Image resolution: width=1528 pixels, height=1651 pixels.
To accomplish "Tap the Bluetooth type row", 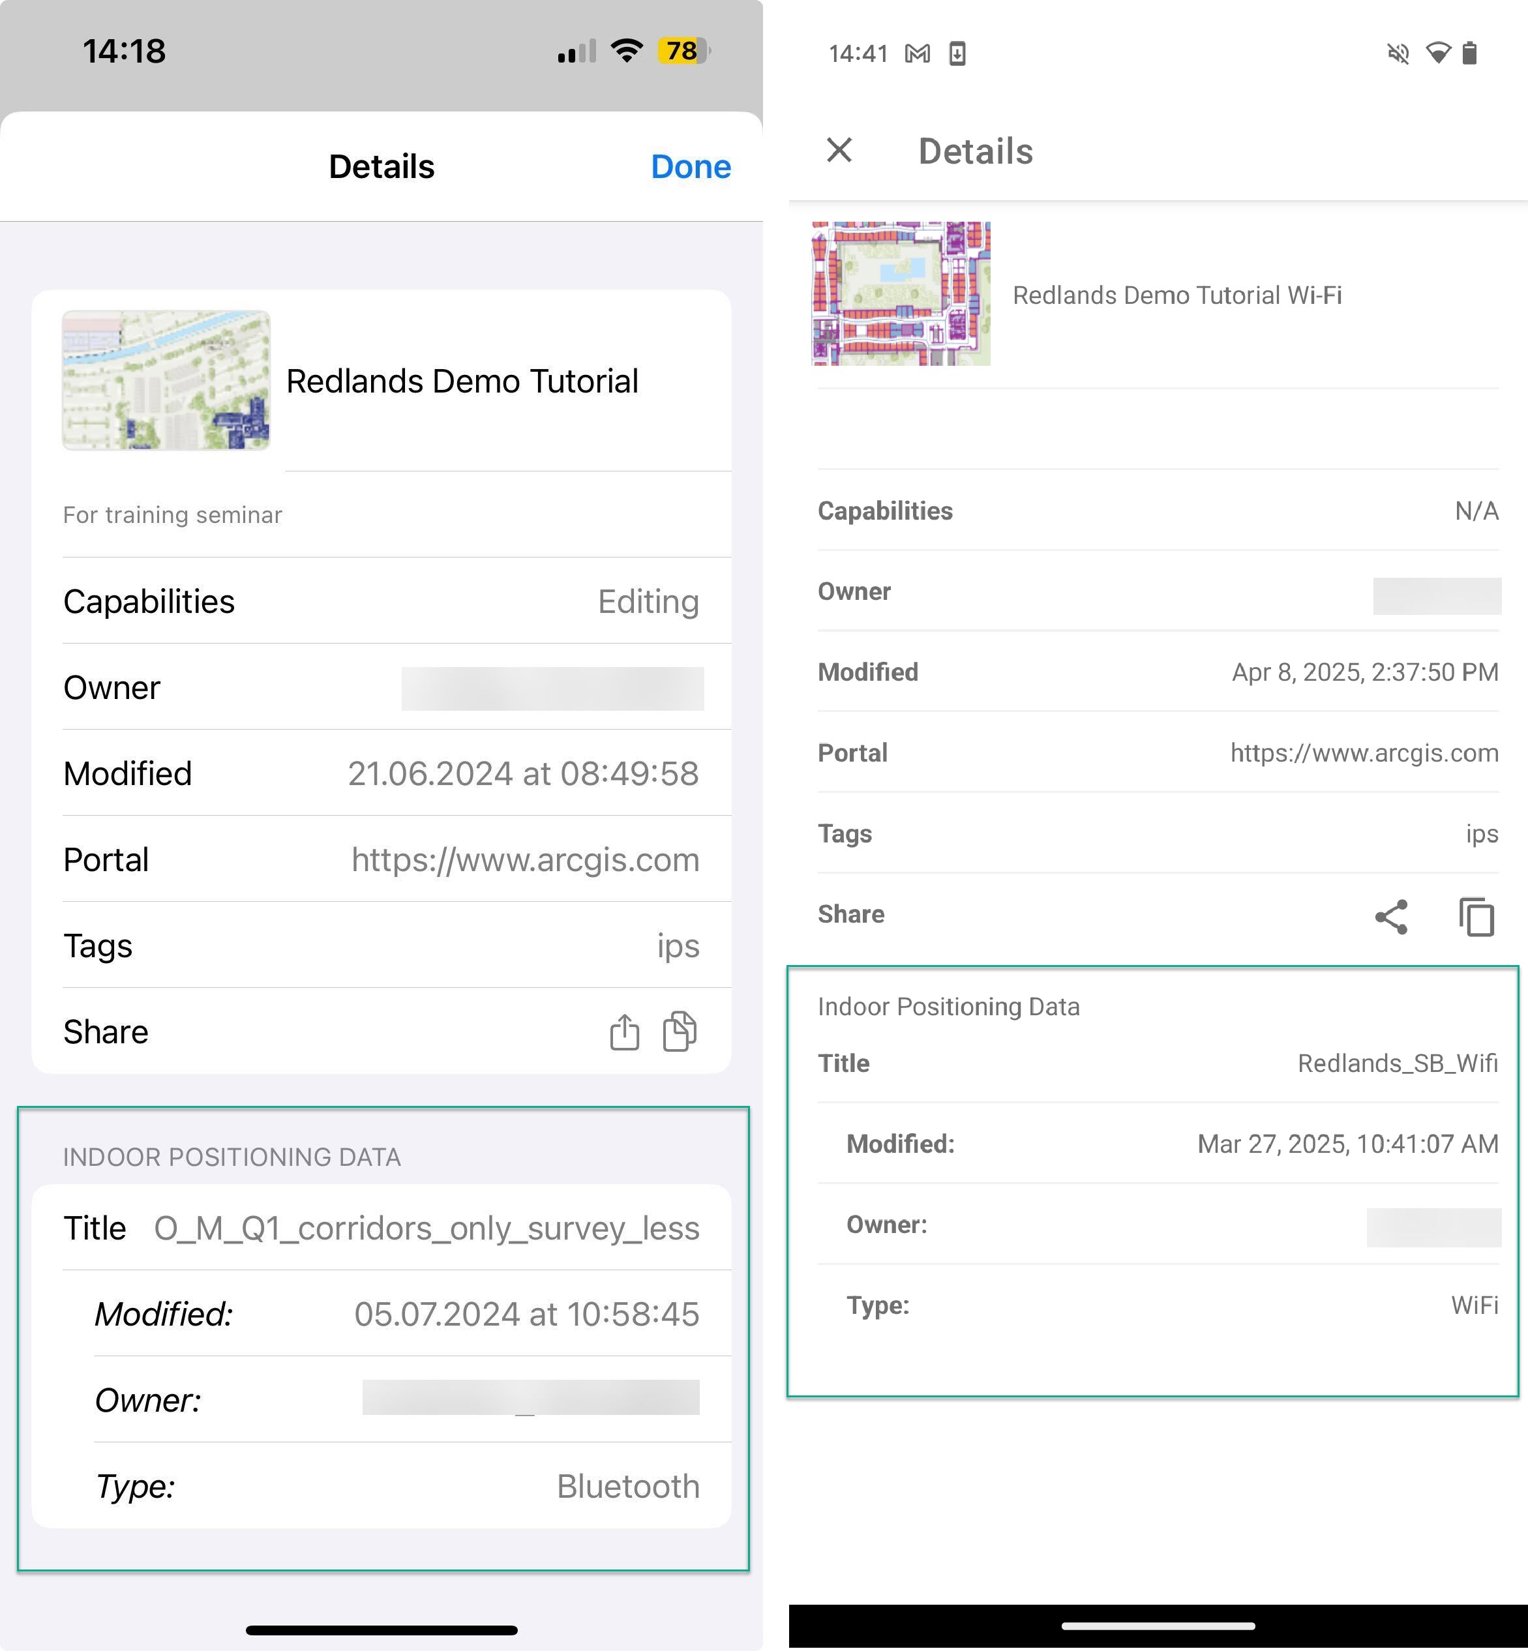I will point(397,1487).
